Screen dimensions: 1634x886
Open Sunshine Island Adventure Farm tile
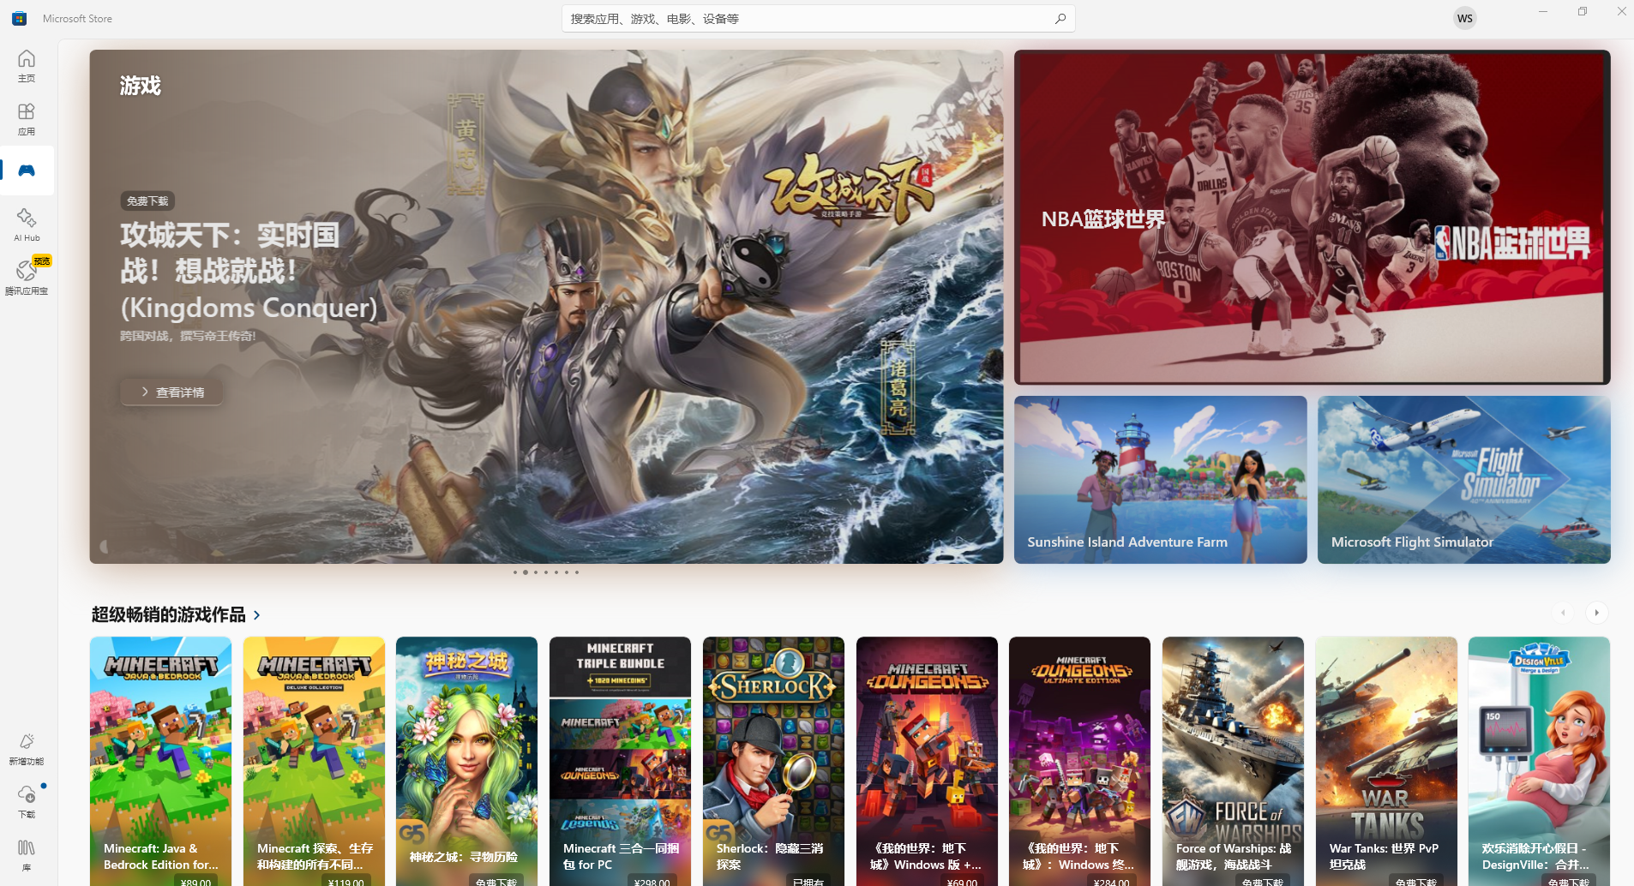(x=1160, y=479)
